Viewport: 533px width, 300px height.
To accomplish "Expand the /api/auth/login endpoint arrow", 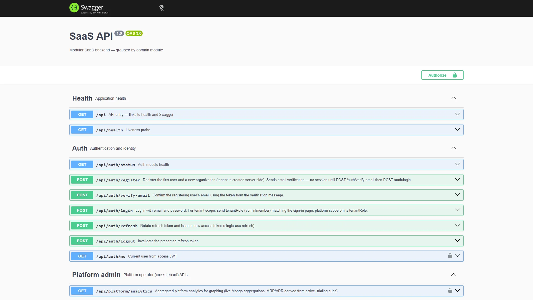I will click(457, 210).
